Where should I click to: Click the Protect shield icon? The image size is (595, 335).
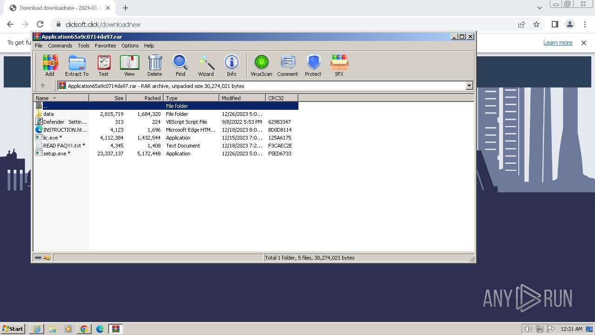[313, 65]
